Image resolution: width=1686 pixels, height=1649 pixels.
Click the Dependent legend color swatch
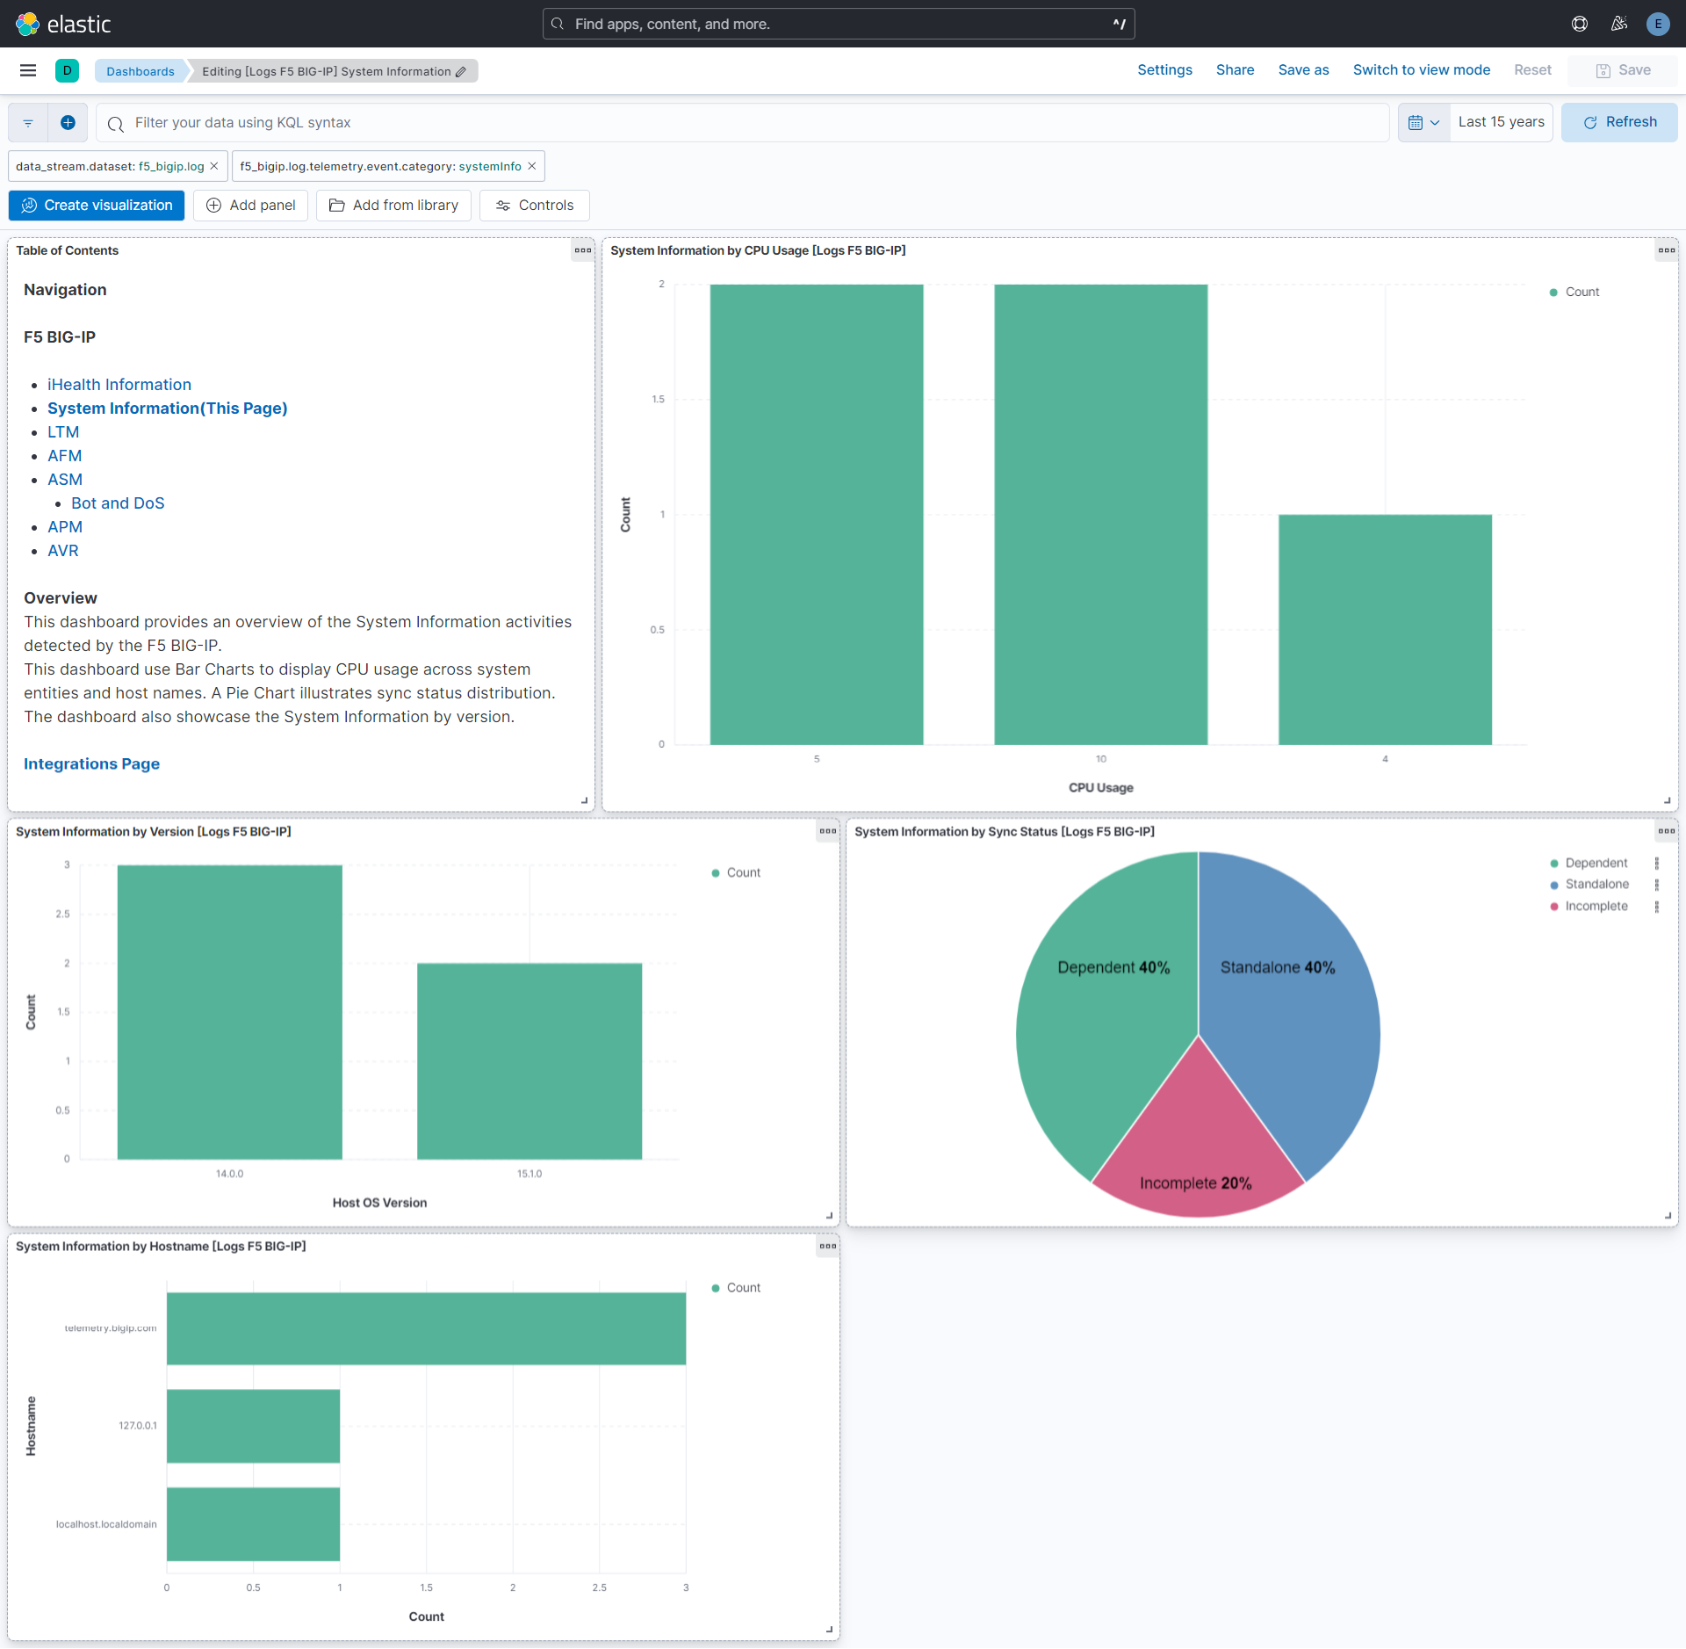[x=1554, y=862]
